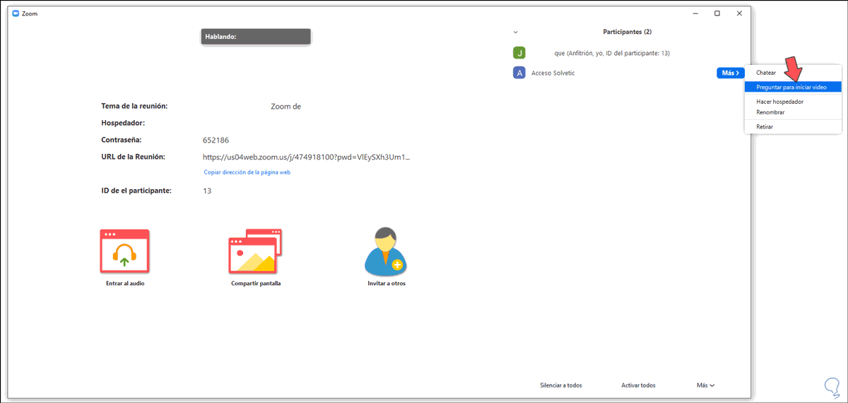Click the blue Más button for Acceso Solvetic
848x403 pixels.
731,73
